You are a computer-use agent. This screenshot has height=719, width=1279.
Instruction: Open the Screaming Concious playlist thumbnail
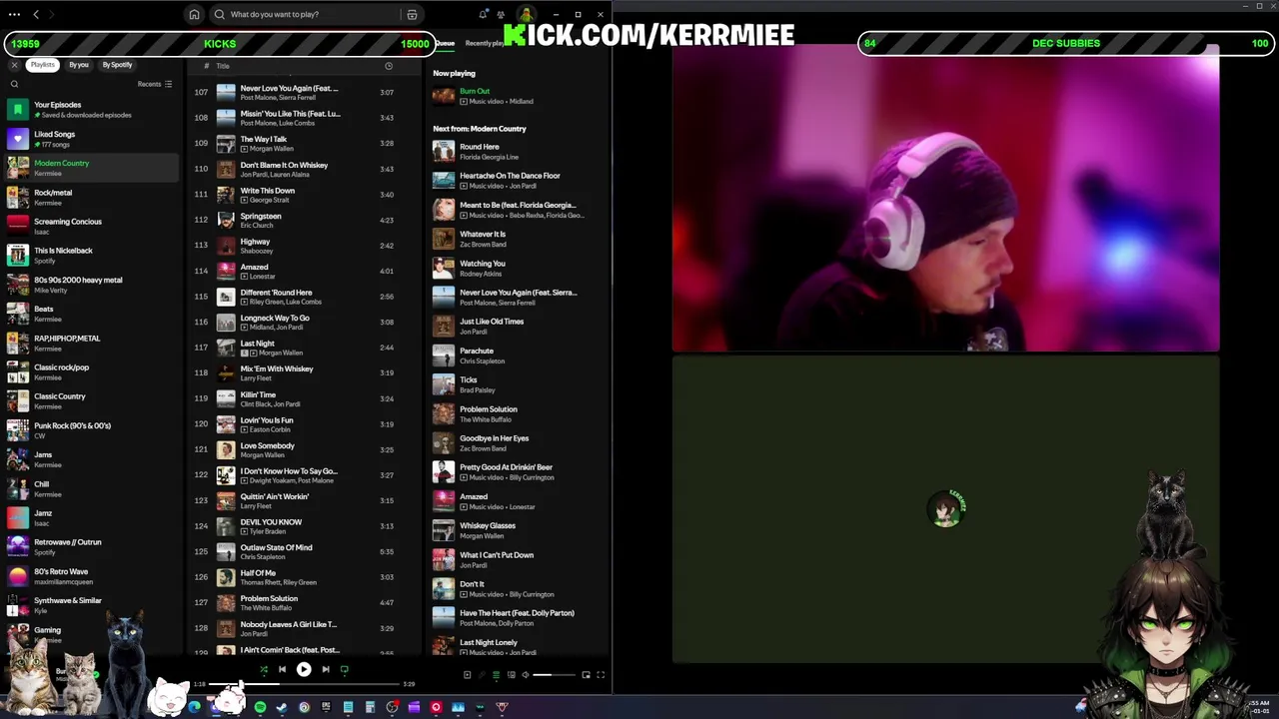point(18,227)
